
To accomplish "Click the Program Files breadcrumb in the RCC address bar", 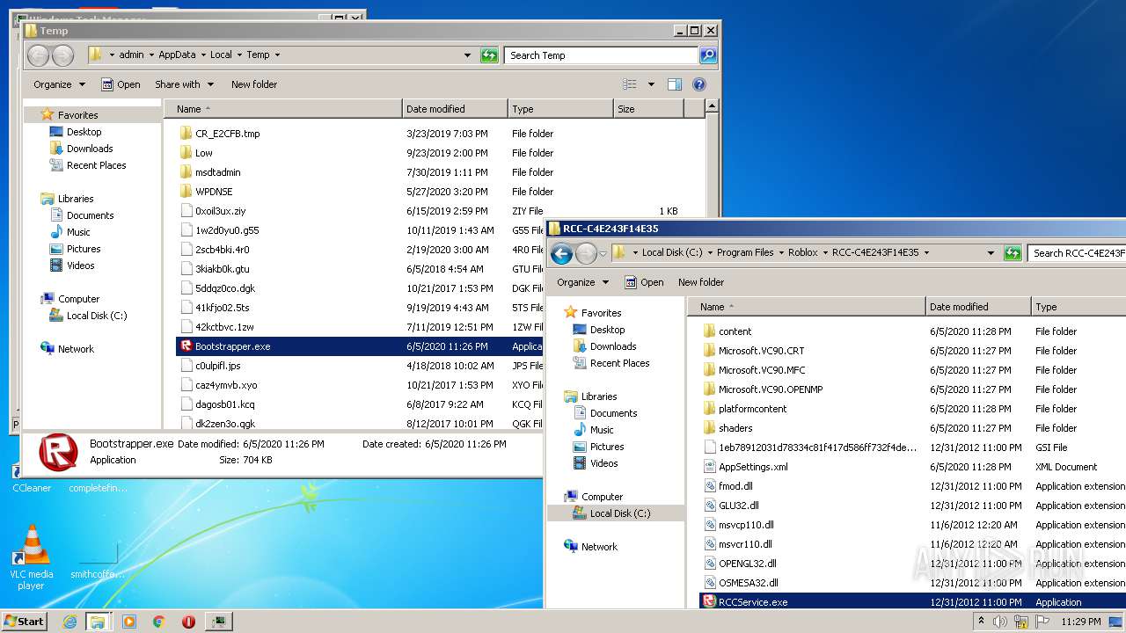I will click(x=745, y=253).
